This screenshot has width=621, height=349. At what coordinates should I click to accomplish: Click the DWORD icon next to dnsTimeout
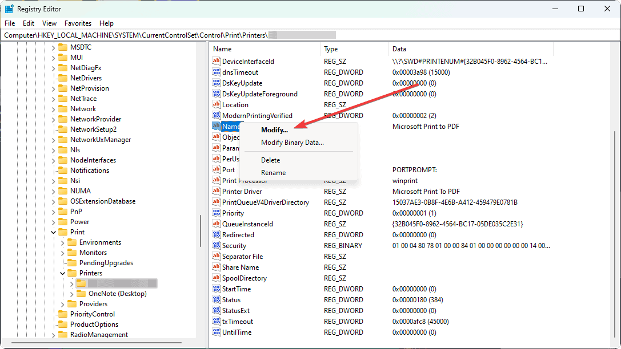pos(216,72)
